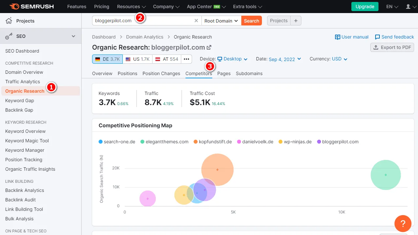This screenshot has height=235, width=418.
Task: Switch to the Competitors tab
Action: point(199,73)
